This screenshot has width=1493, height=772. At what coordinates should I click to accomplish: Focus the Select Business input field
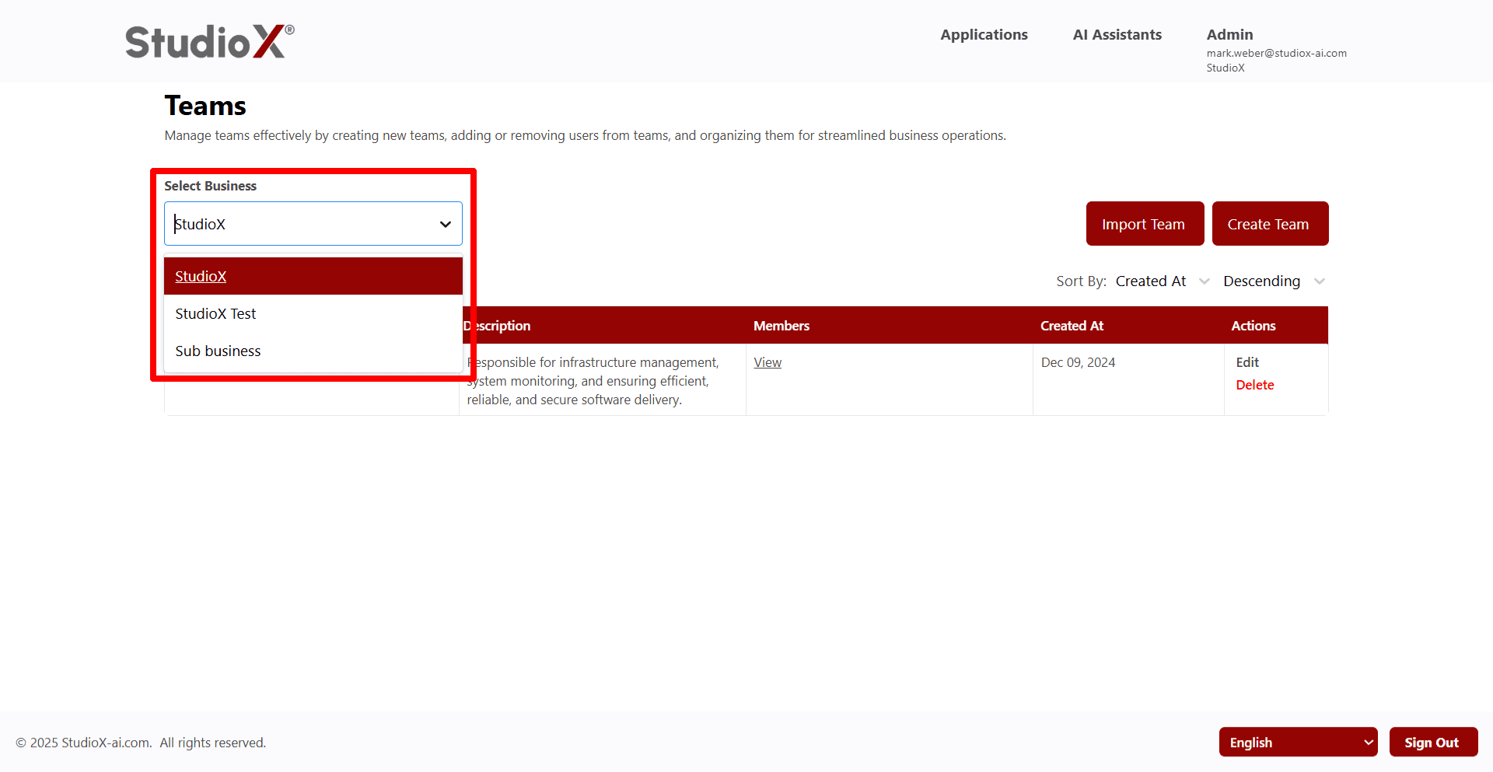click(299, 225)
